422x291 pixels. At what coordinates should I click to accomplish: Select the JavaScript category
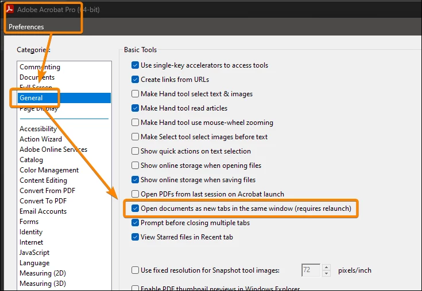coord(34,253)
